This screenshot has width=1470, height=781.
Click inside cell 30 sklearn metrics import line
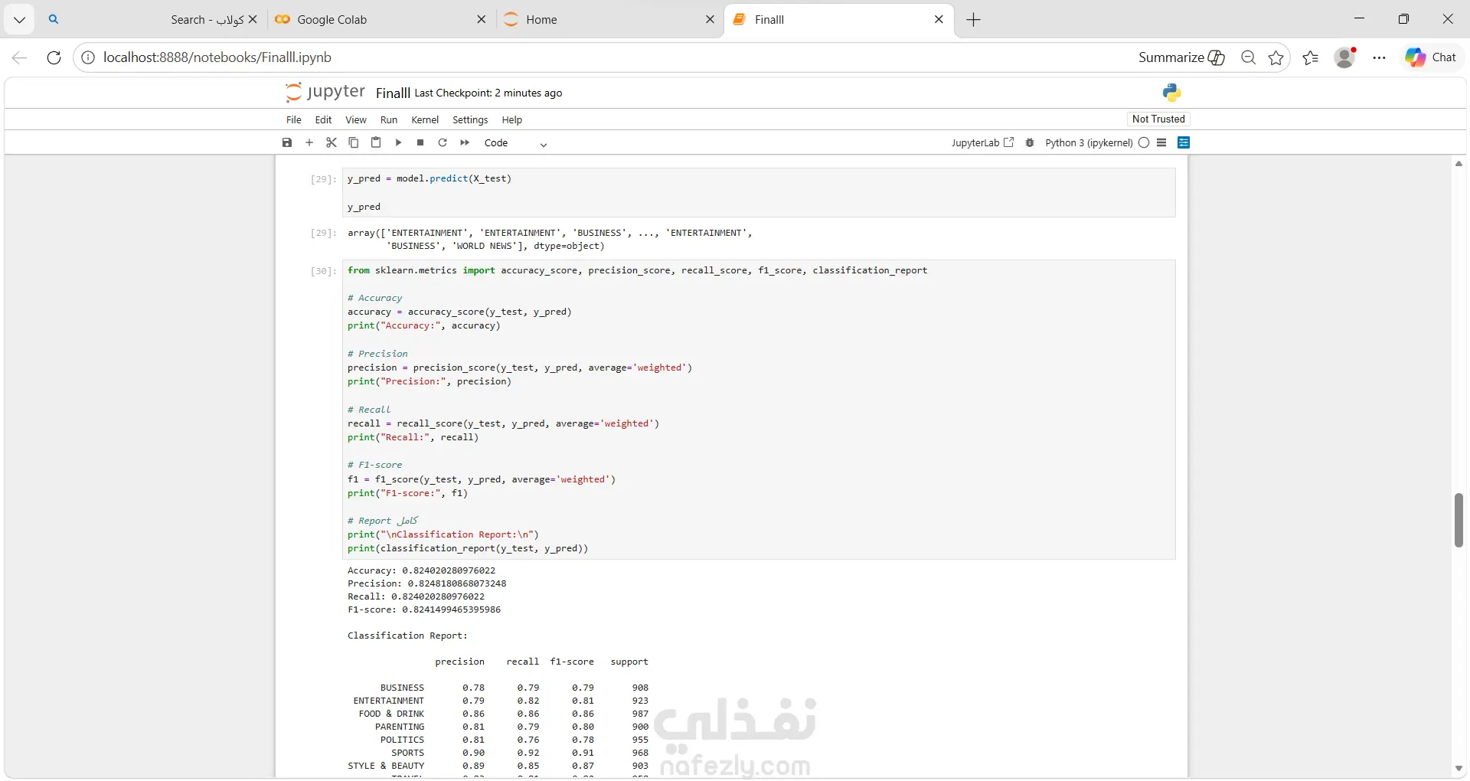[637, 270]
